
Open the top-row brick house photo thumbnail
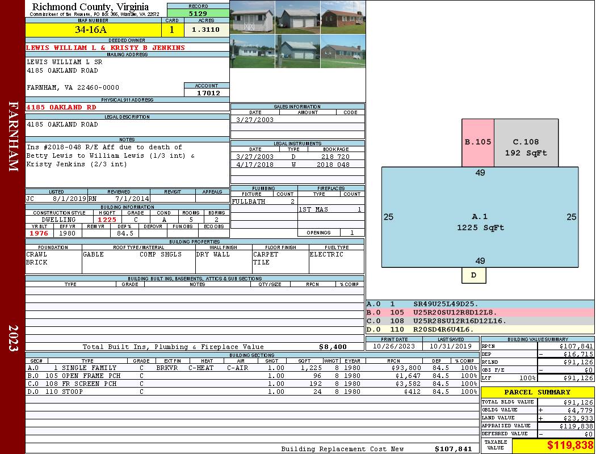coord(343,18)
